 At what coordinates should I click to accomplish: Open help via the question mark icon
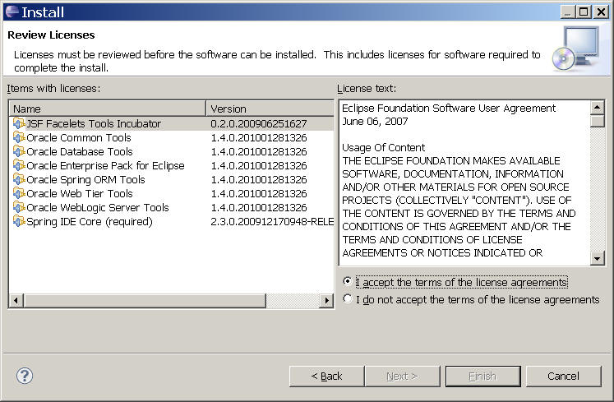tap(25, 376)
